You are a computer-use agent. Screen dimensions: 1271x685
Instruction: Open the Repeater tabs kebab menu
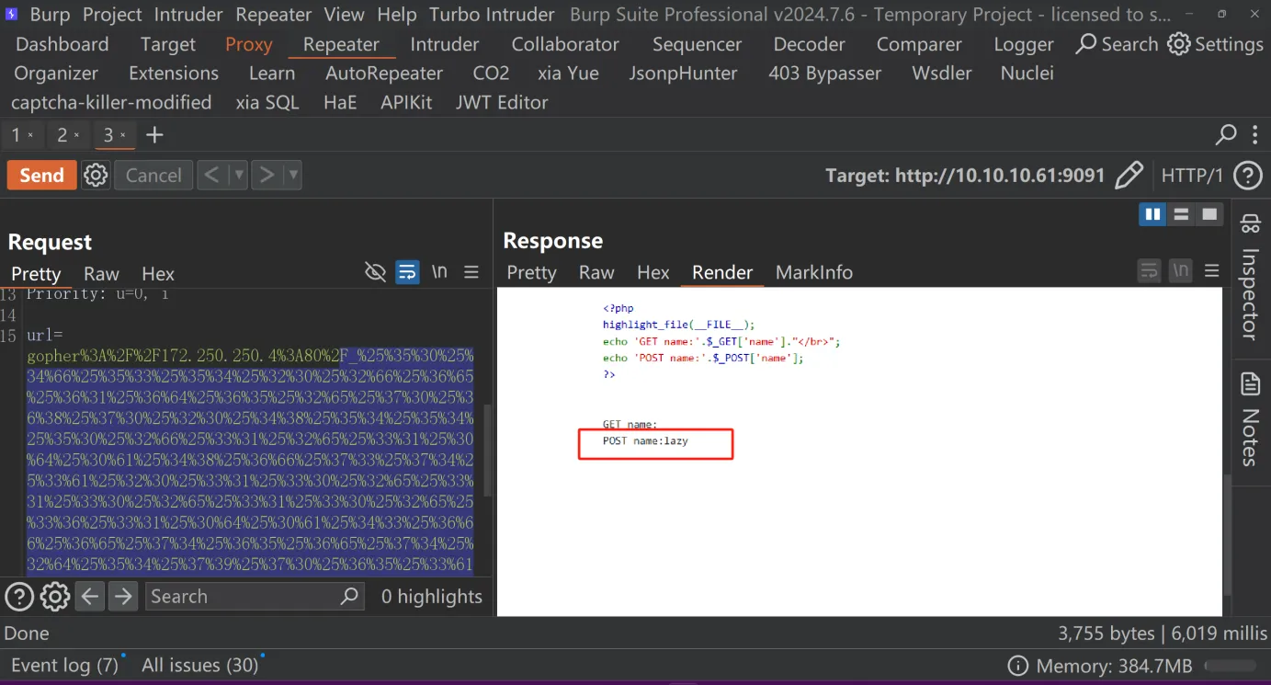1254,135
